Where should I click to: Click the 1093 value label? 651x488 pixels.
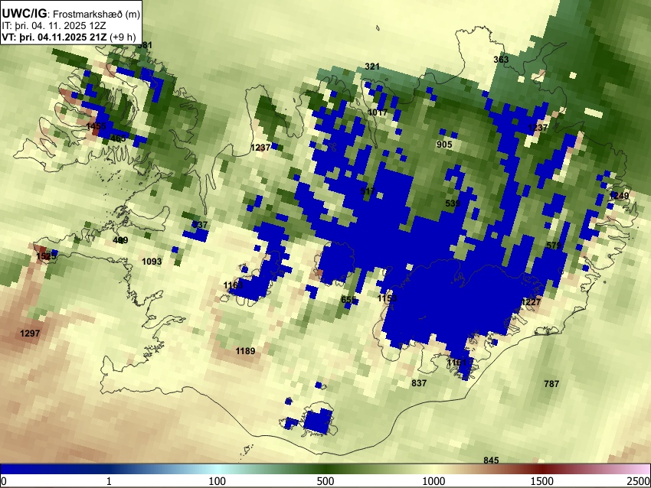pos(152,262)
